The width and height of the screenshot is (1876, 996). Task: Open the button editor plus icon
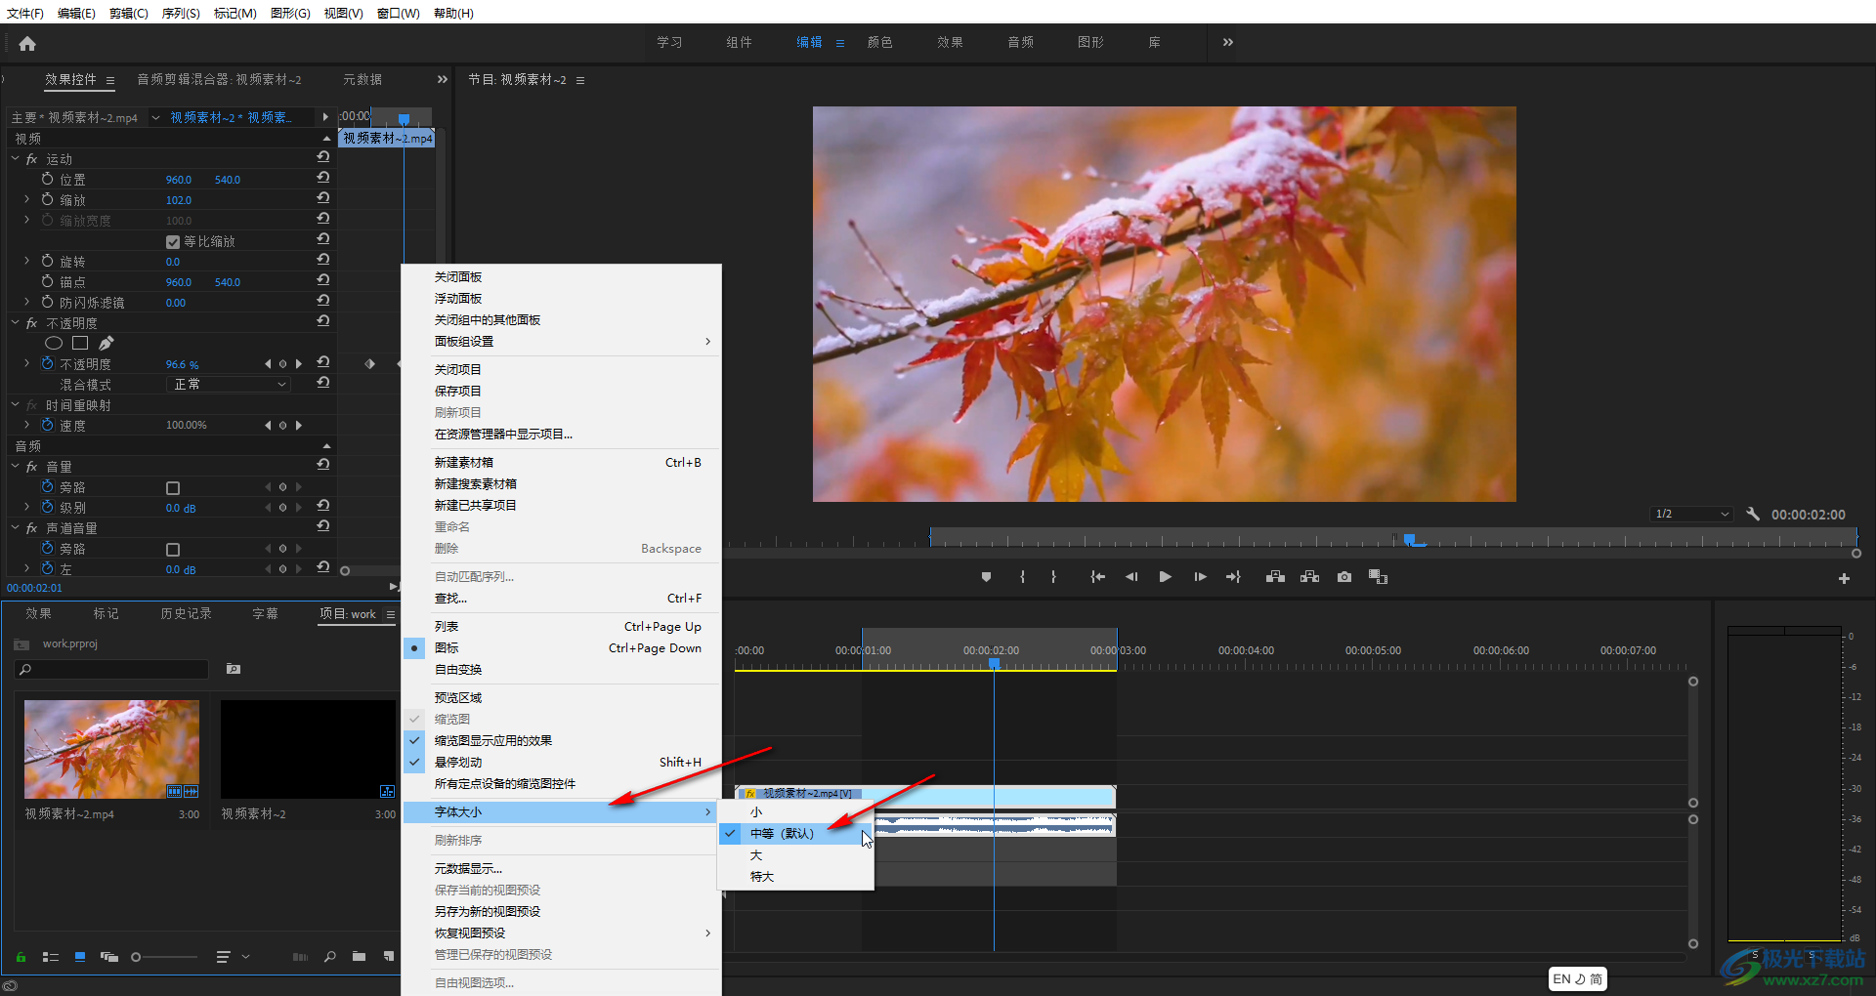1844,579
